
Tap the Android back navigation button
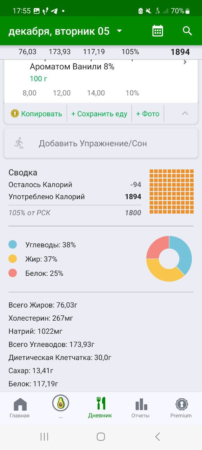point(157,437)
